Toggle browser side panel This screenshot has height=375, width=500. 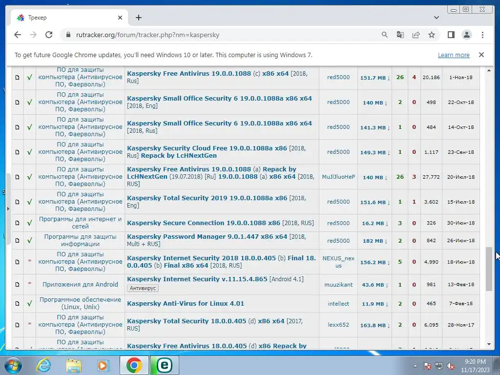point(451,35)
